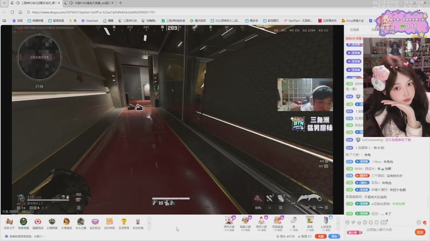Click the 鱼丸 45729 balance

click(285, 236)
